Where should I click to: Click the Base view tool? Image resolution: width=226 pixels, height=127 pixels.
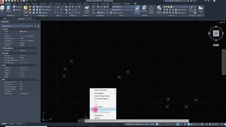[x=201, y=9]
